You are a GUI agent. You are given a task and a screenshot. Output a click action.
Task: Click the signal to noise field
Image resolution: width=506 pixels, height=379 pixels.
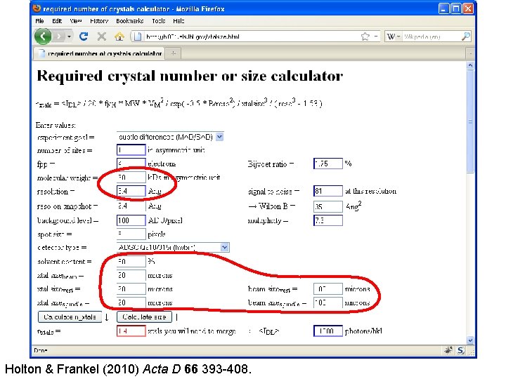pyautogui.click(x=328, y=191)
